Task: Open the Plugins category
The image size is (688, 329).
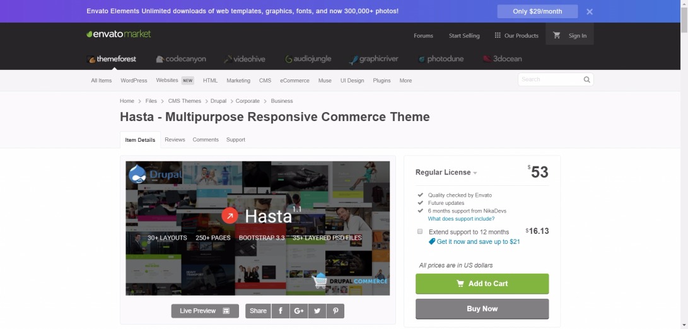Action: click(382, 80)
